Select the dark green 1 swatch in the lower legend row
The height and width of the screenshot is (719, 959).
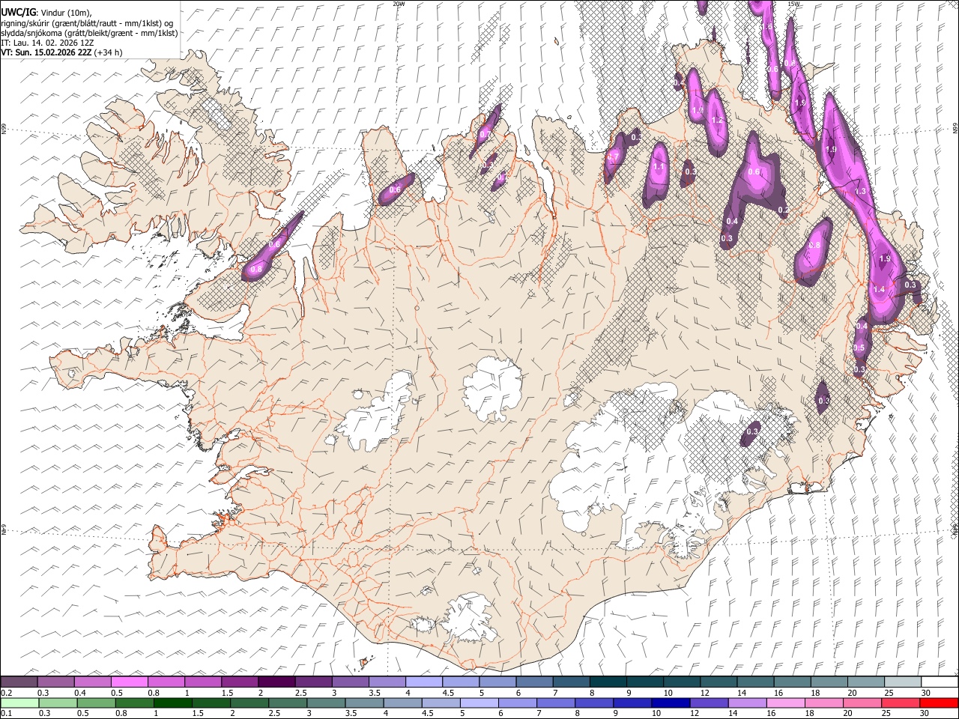tap(172, 703)
